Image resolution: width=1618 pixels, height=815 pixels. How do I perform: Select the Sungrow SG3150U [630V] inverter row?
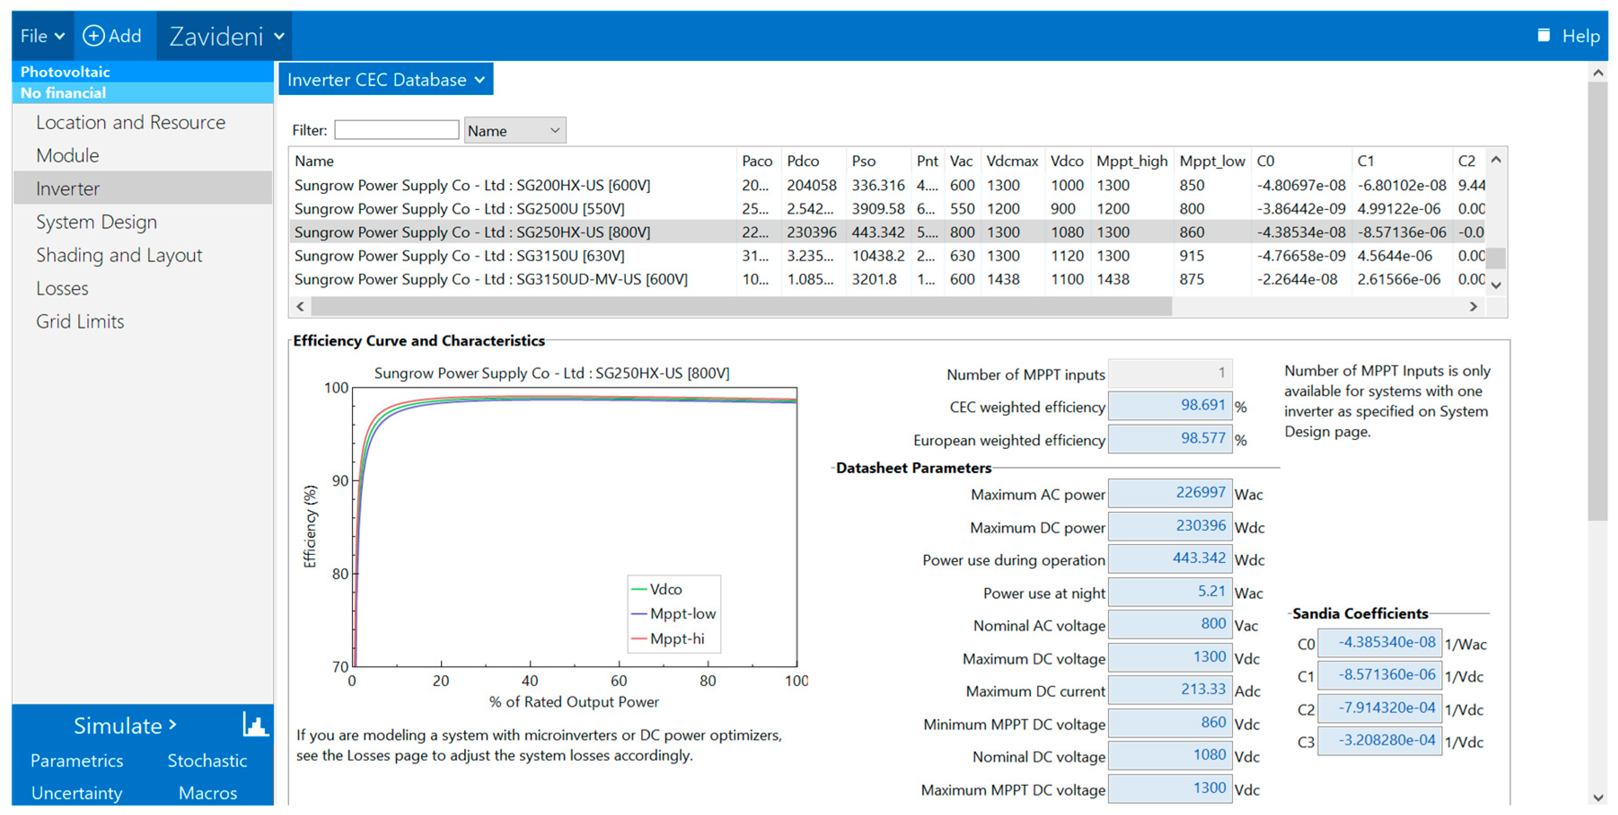(x=459, y=256)
